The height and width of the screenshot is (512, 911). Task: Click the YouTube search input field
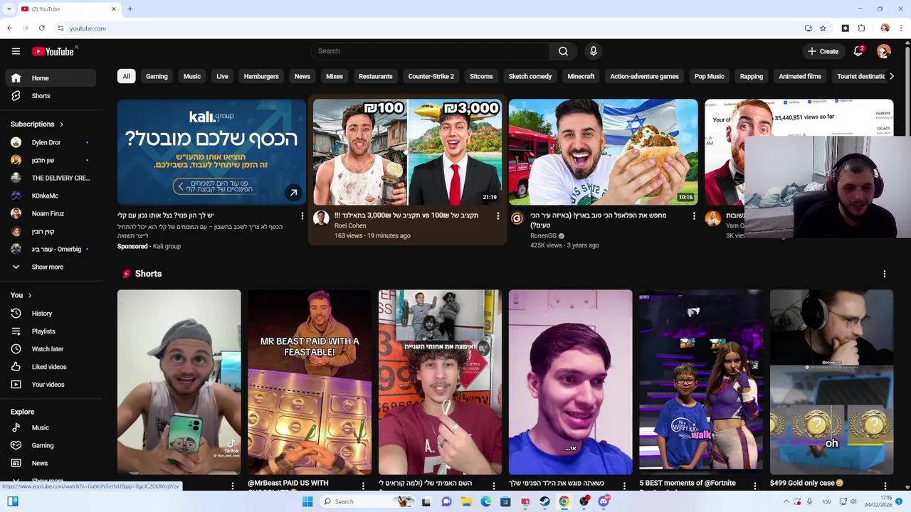[430, 51]
